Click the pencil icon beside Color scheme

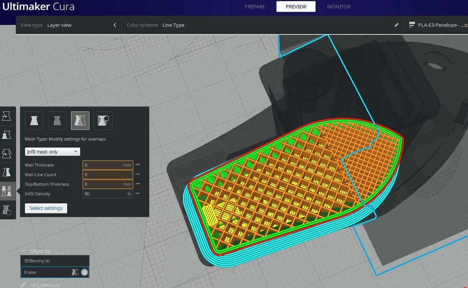click(x=397, y=25)
